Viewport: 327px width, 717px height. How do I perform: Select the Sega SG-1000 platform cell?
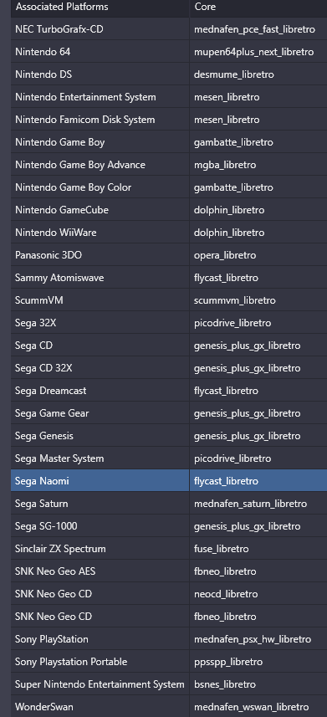(x=100, y=526)
